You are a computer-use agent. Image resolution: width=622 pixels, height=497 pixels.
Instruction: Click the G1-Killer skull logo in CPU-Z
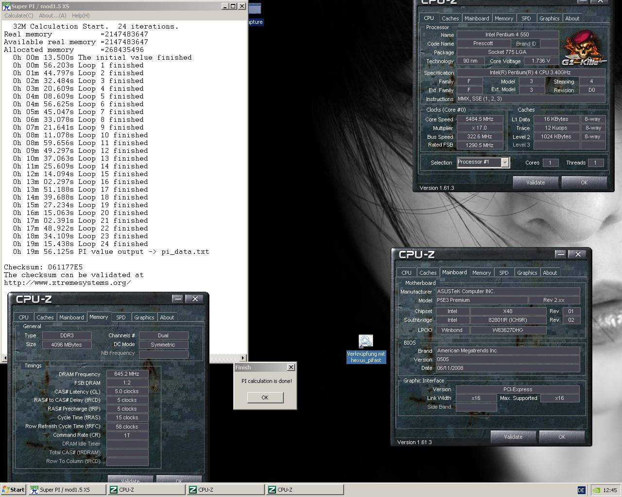click(584, 48)
